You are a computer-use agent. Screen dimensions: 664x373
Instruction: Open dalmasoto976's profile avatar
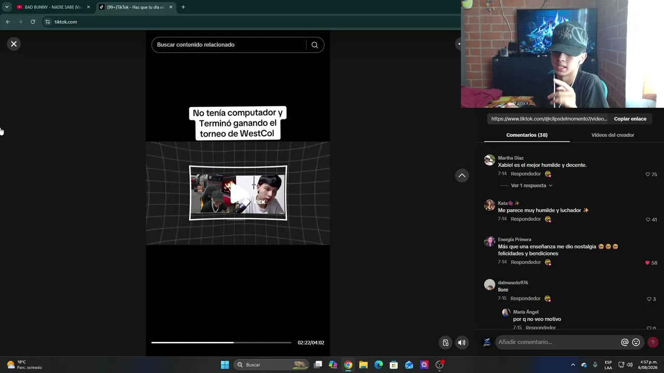pyautogui.click(x=490, y=285)
